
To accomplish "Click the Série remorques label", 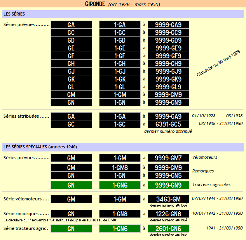I will pos(26,214).
